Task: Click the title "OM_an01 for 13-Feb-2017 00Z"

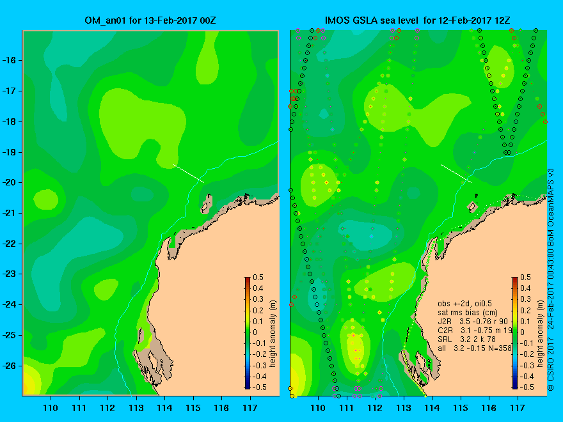Action: (150, 20)
